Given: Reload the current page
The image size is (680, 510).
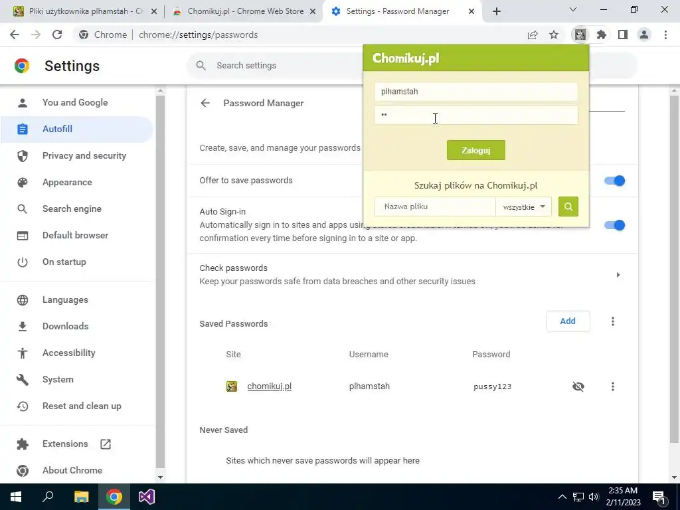Looking at the screenshot, I should (x=57, y=35).
